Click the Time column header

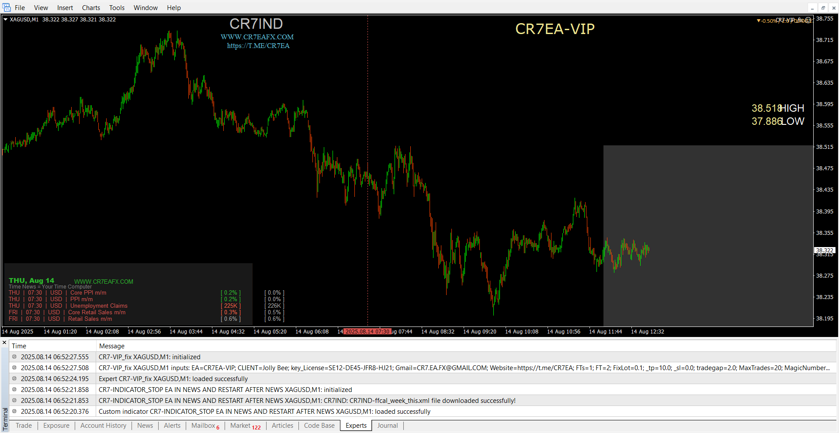point(52,346)
